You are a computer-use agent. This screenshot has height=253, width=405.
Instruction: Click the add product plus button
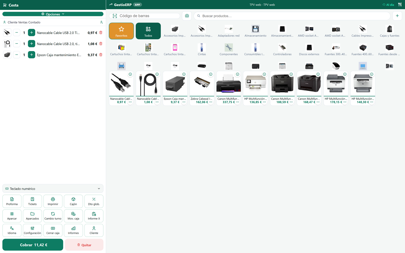point(397,16)
